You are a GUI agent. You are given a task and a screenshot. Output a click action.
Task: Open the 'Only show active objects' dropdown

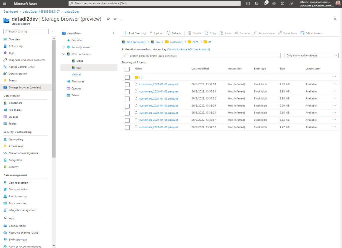311,55
